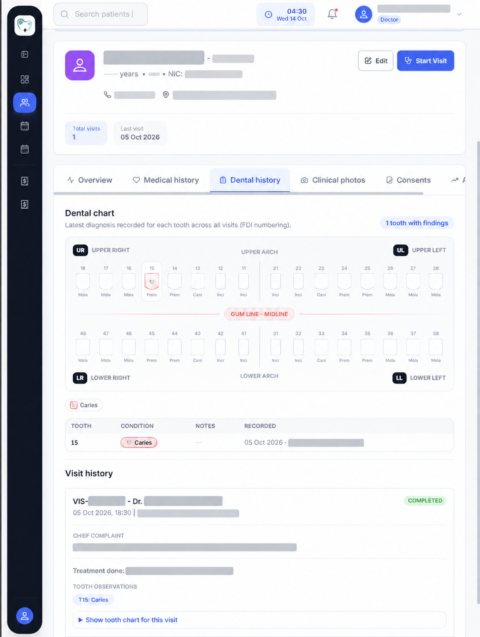Toggle the sidebar collapse icon
This screenshot has height=637, width=480.
point(25,54)
